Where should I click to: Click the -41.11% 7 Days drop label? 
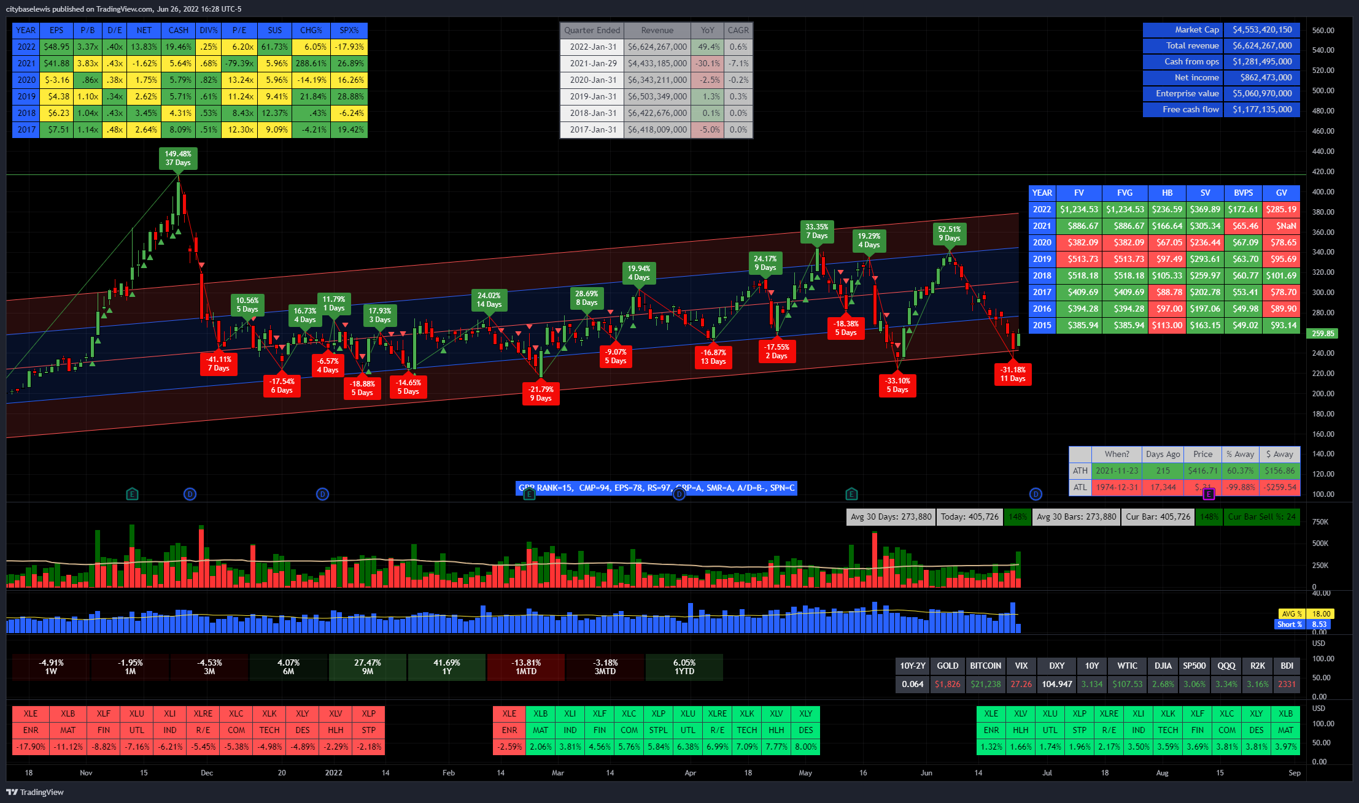219,364
